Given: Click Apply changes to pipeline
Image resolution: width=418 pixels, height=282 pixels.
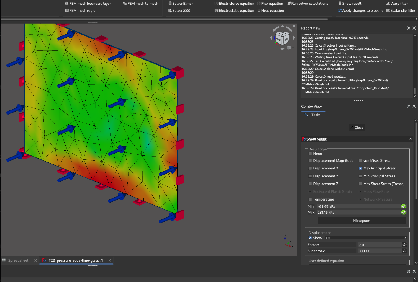Looking at the screenshot, I should (360, 11).
